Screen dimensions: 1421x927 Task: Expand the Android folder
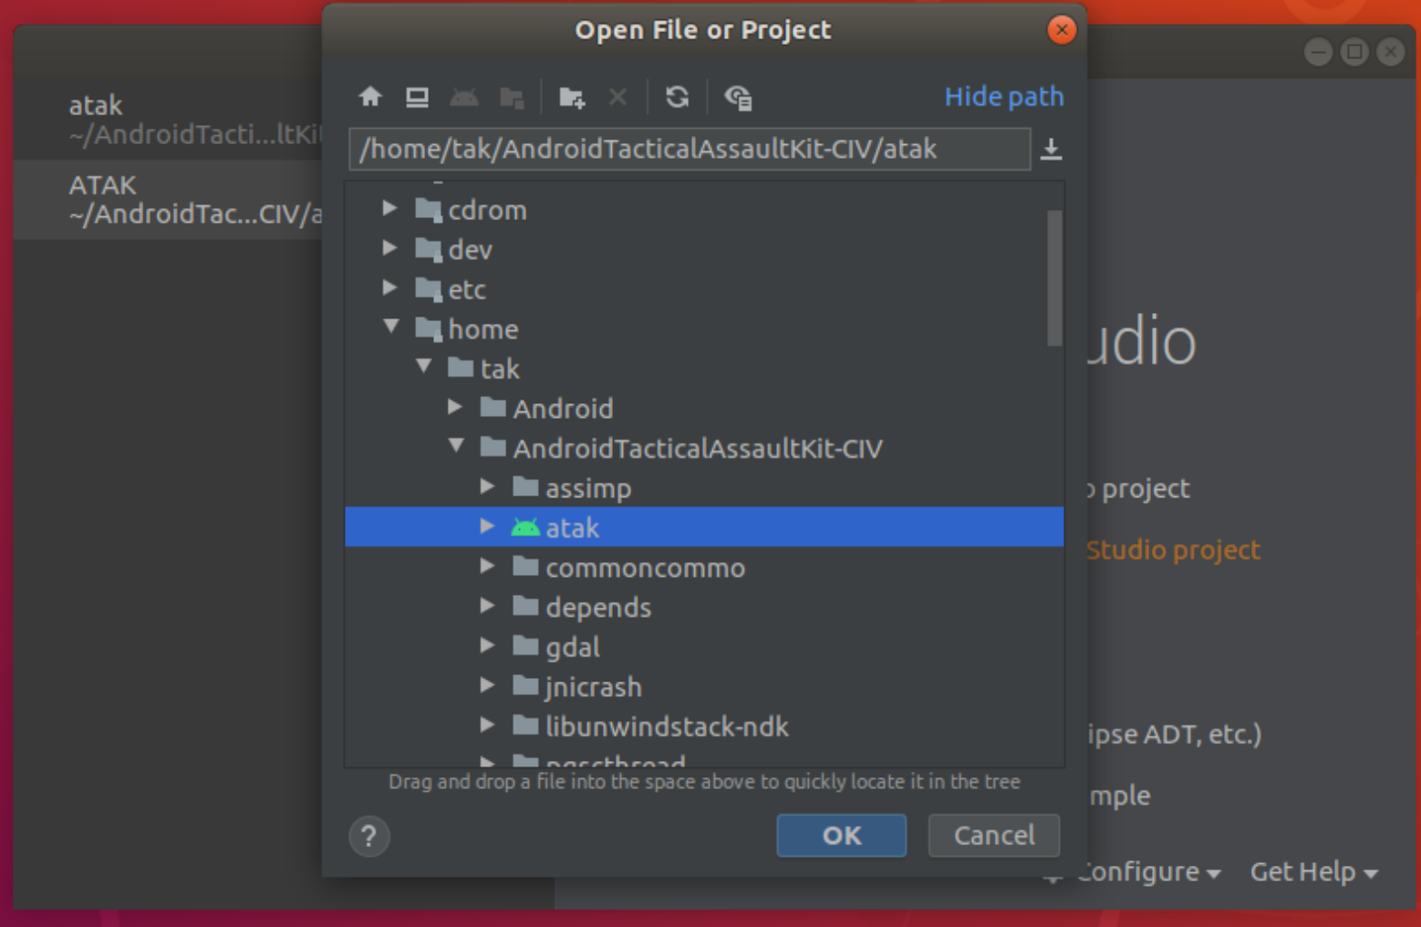tap(455, 407)
